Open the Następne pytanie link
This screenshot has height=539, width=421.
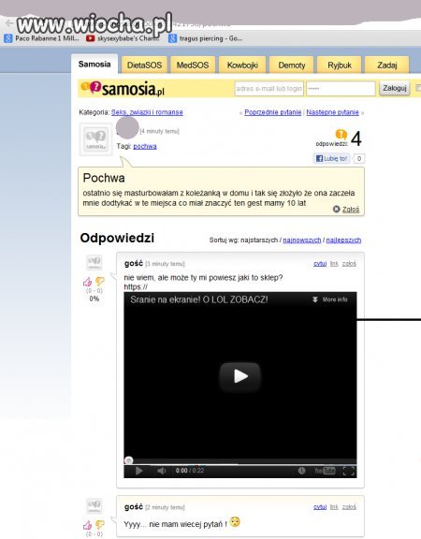pos(332,112)
